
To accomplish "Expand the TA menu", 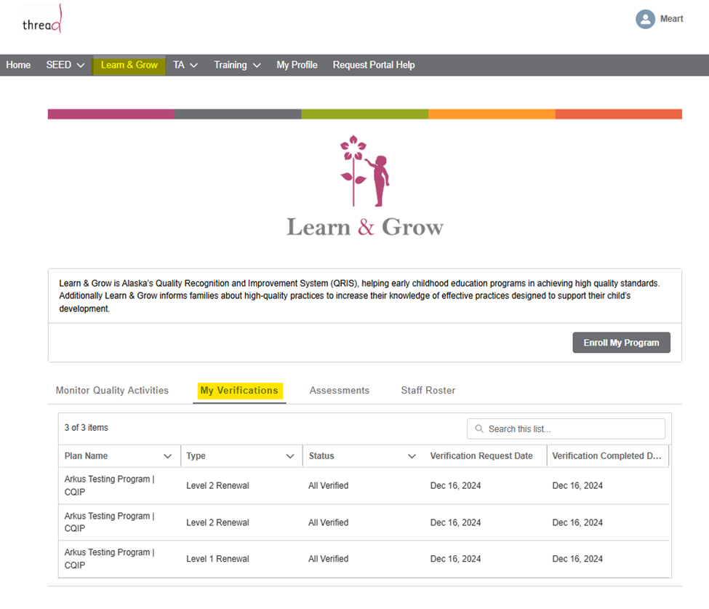I will (x=185, y=65).
